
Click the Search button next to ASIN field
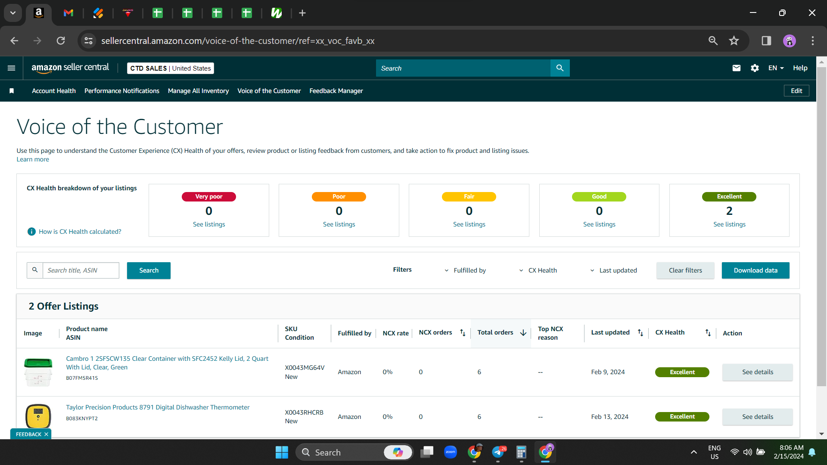149,270
